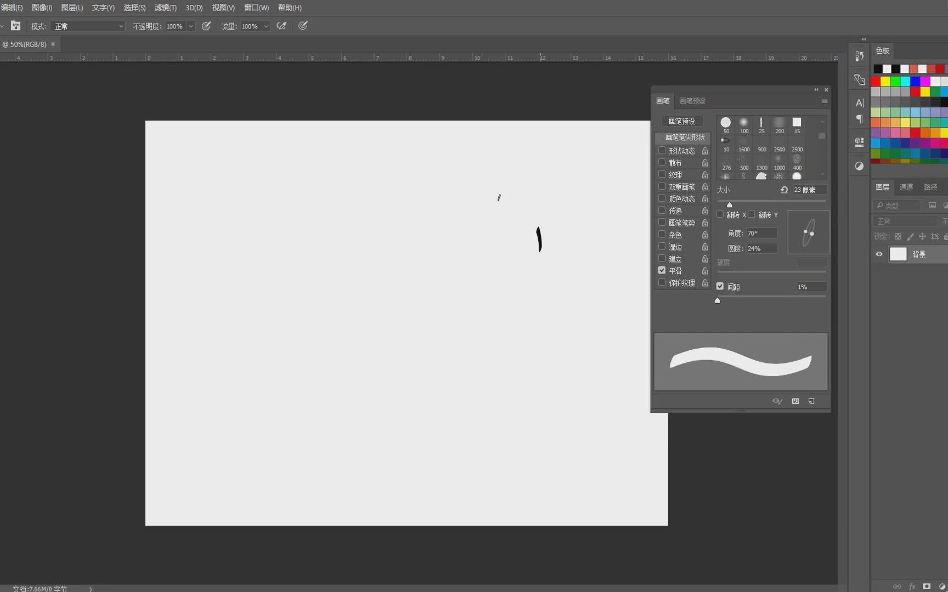Enable airbrush-style build-up icon
This screenshot has height=592, width=948.
[281, 26]
